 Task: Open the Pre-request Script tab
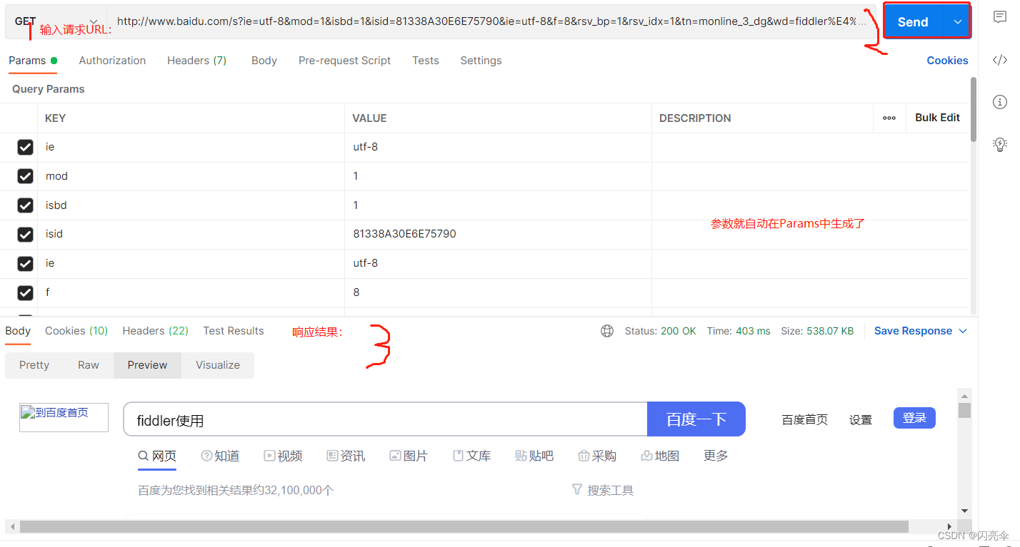point(344,61)
